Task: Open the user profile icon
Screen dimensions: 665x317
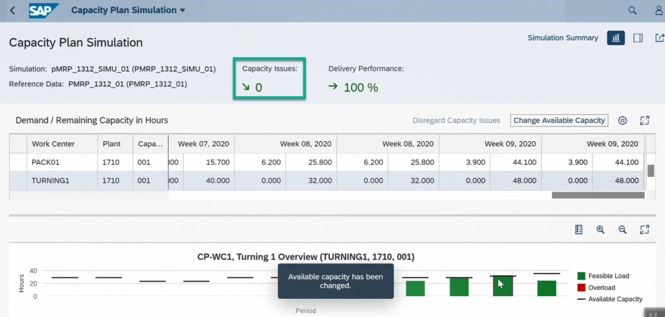Action: [659, 10]
